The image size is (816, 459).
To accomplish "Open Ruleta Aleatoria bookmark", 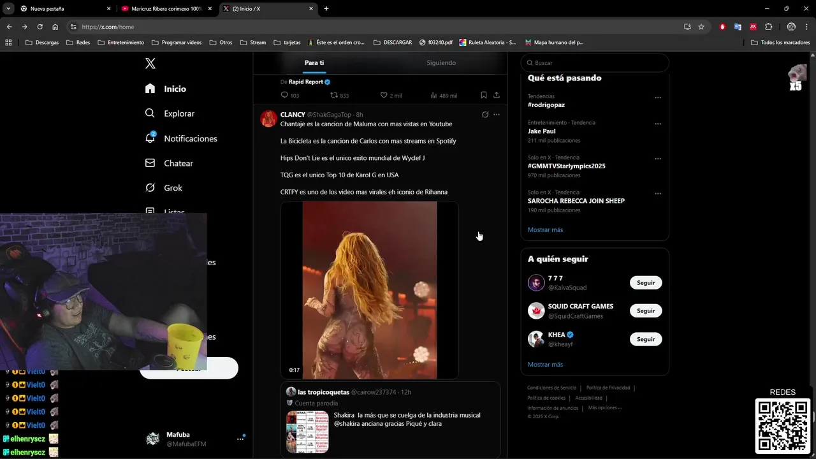I will [x=487, y=42].
